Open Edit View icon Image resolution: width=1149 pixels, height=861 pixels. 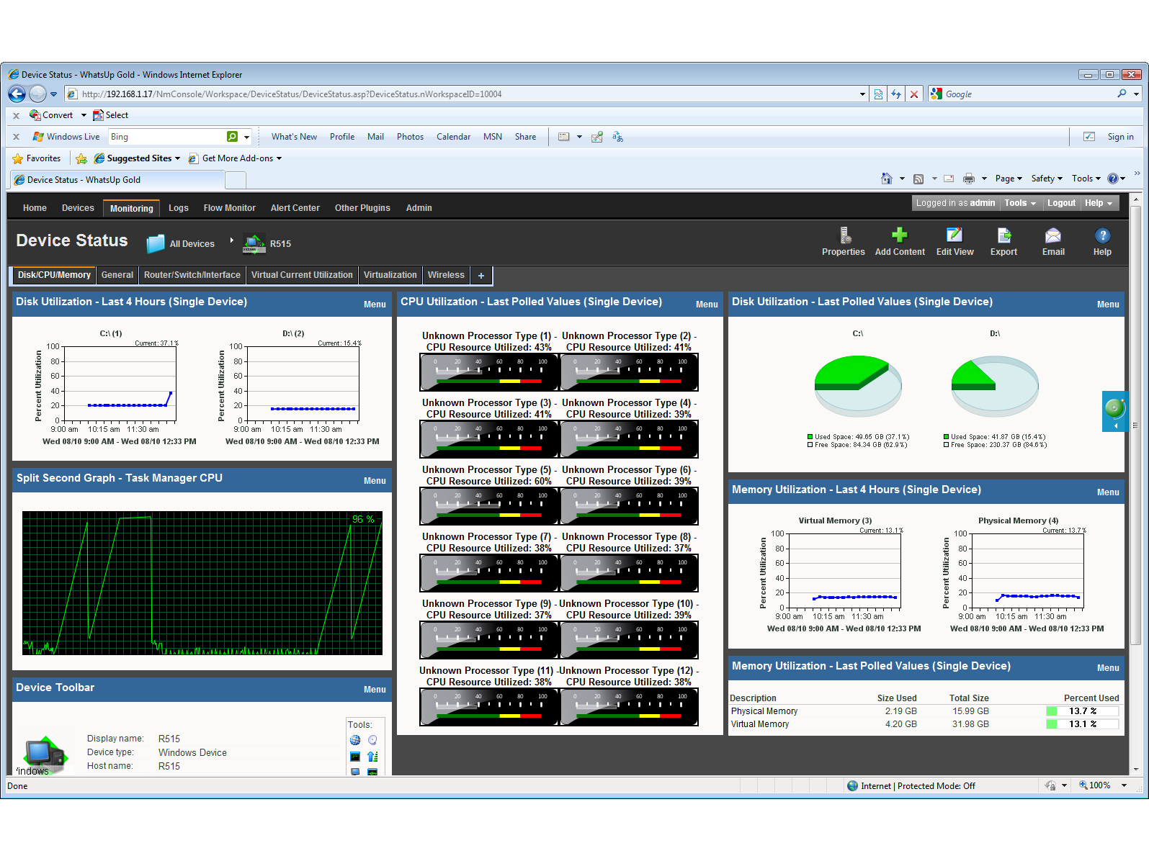[954, 235]
